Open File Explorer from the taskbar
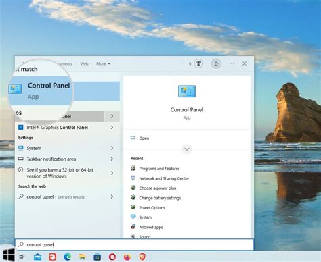This screenshot has height=262, width=321. [x=82, y=257]
